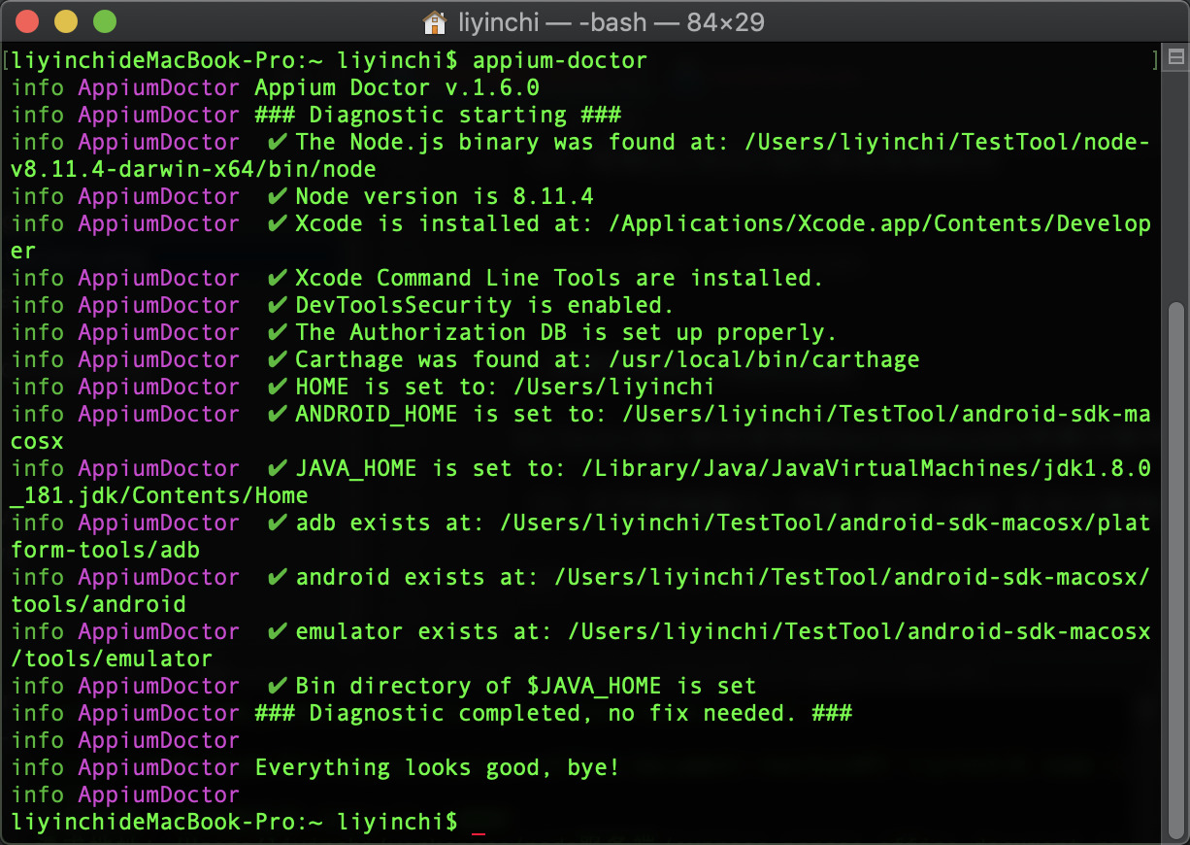Click the window title 'liyinchi — -bash — 84×29'
Screen dimensions: 1190x845
612,21
